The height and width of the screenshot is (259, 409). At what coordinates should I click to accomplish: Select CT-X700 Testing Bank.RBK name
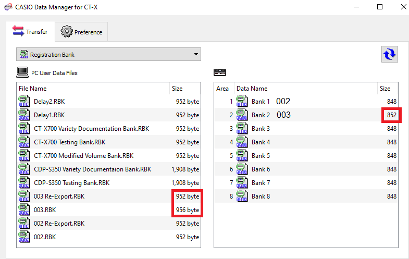click(x=70, y=142)
